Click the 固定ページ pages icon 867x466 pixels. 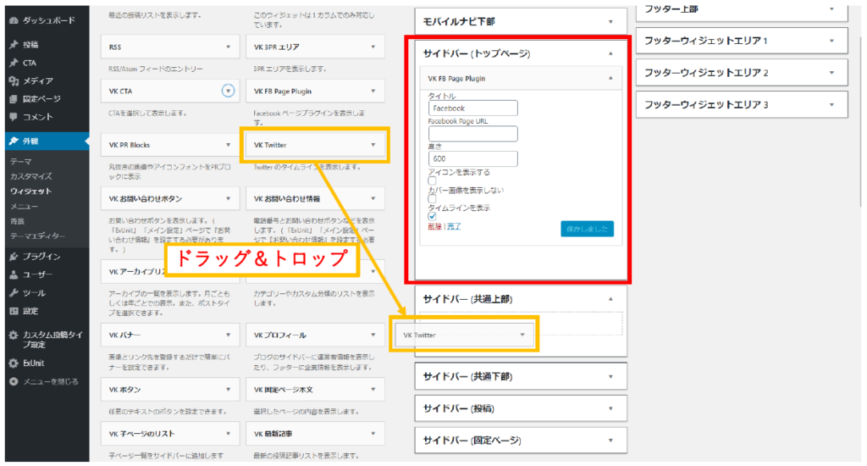click(x=14, y=99)
